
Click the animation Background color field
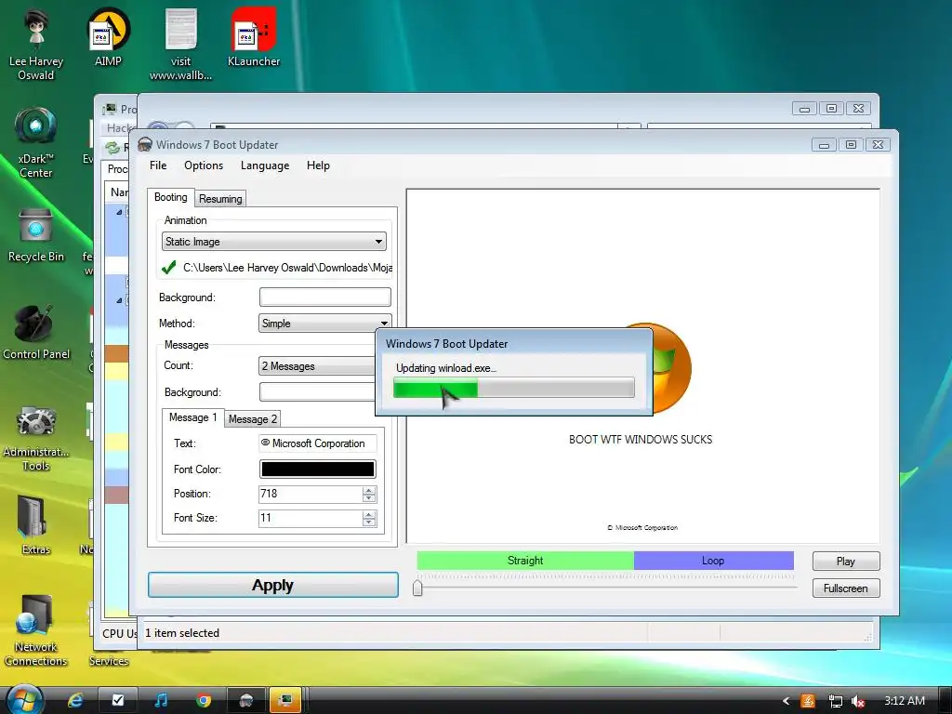pos(324,297)
